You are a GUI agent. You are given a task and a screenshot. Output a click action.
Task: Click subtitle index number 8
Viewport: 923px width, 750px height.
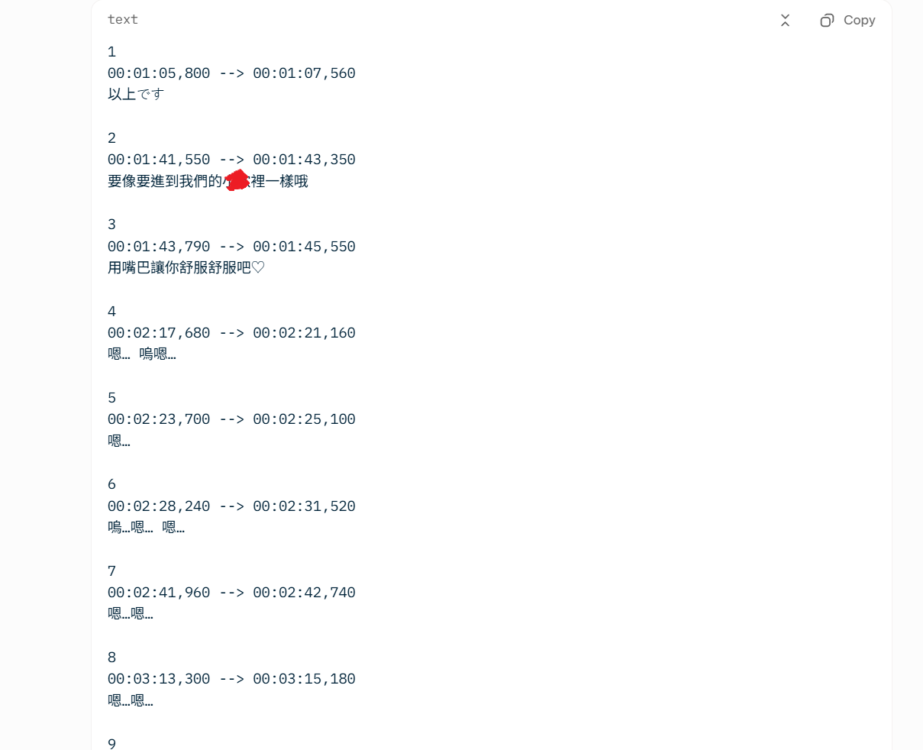coord(111,658)
